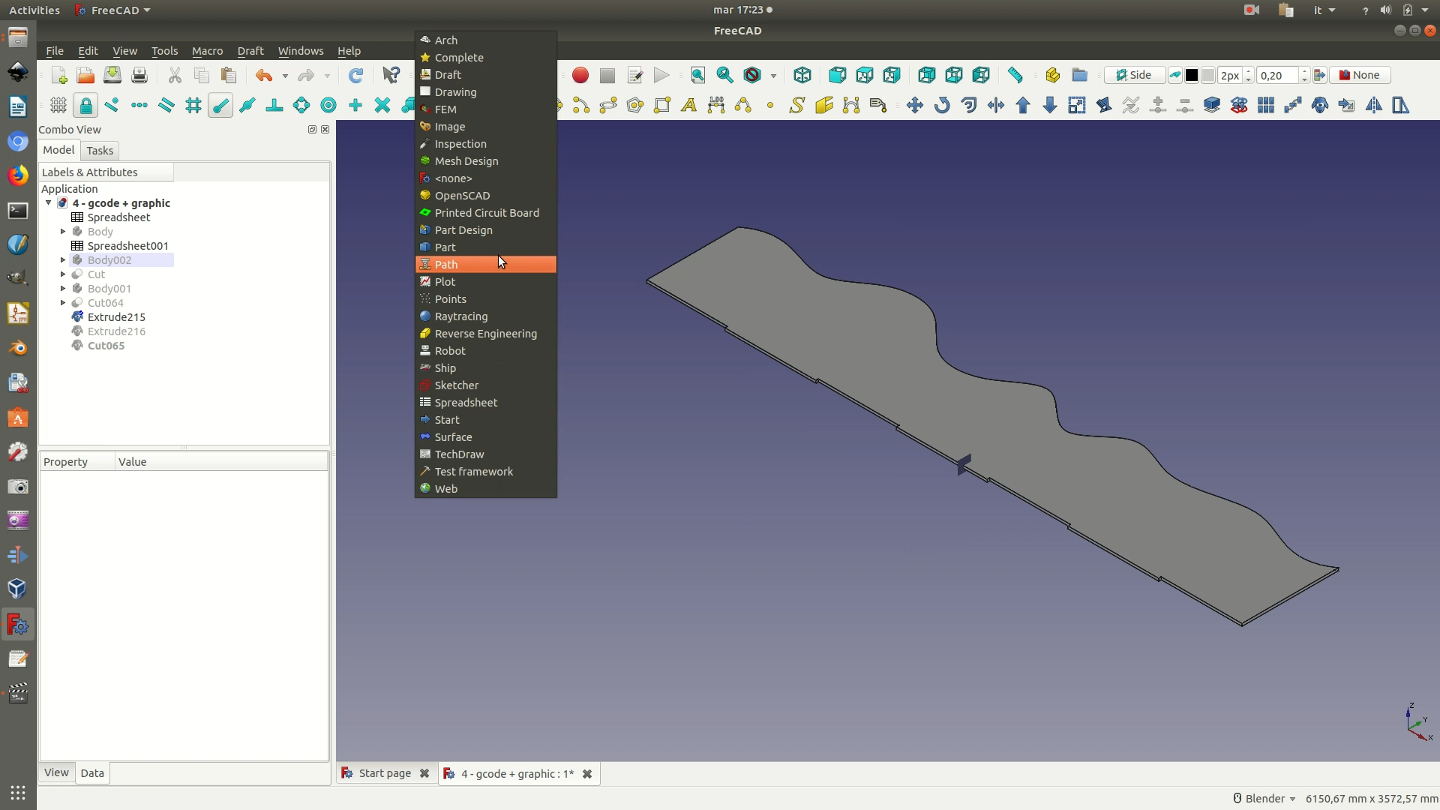Set the isometric axonometric view cube
This screenshot has width=1440, height=810.
[802, 75]
